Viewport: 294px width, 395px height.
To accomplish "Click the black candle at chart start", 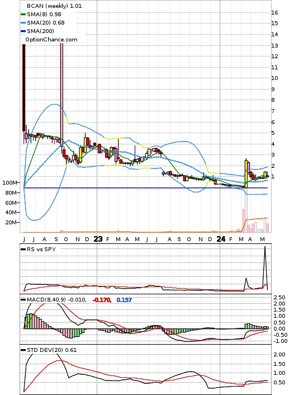I will [x=24, y=88].
